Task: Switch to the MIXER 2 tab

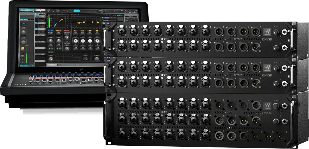Action: [x=71, y=11]
